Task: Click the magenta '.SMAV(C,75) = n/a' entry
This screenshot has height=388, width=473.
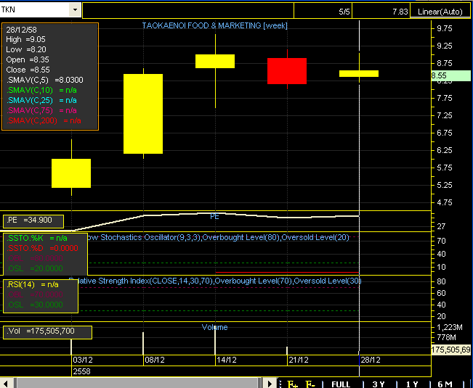Action: click(x=41, y=110)
